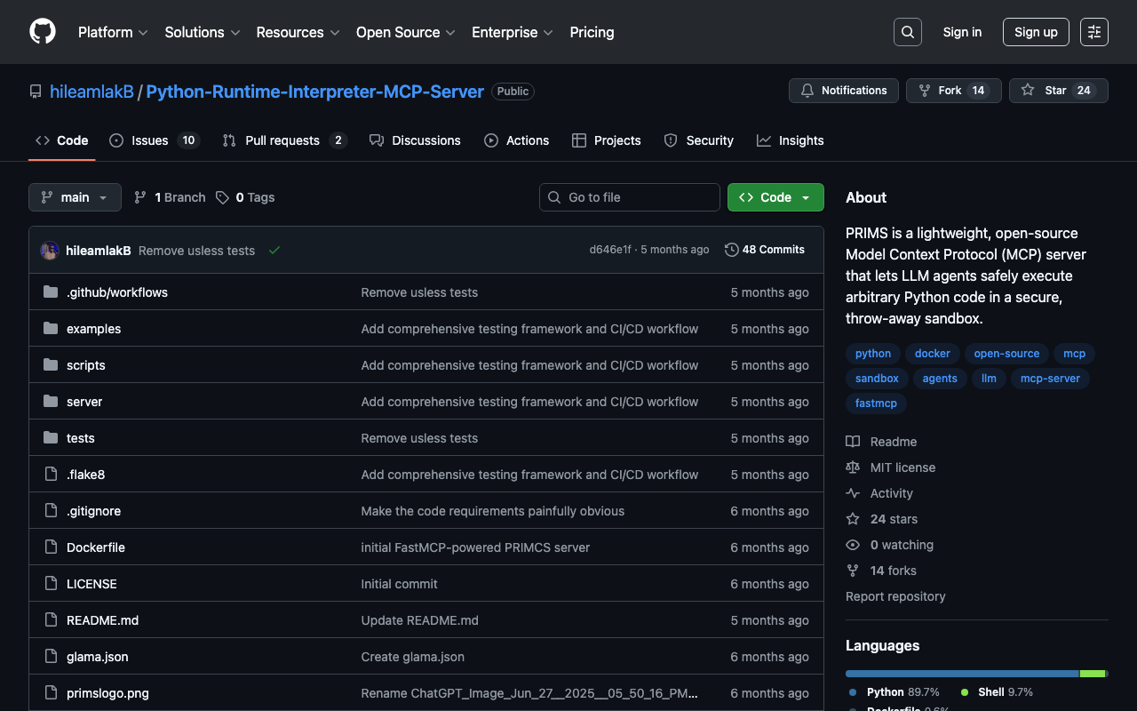Image resolution: width=1137 pixels, height=711 pixels.
Task: Open the .github/workflows folder
Action: point(116,292)
